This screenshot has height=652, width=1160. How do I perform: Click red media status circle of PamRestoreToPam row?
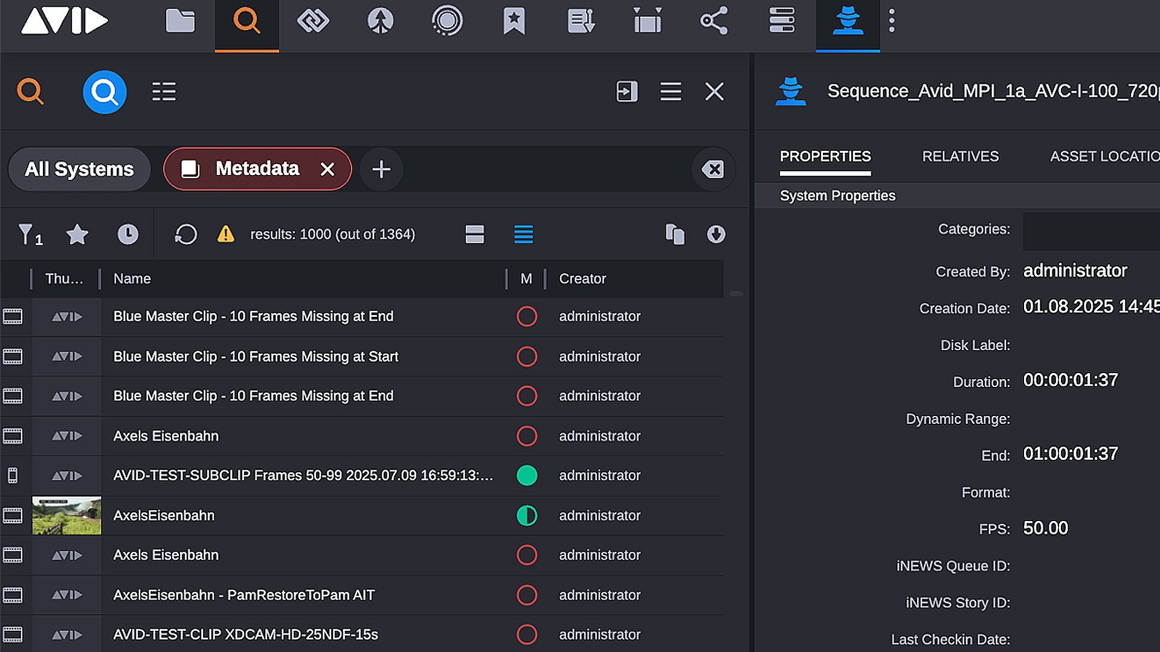pyautogui.click(x=527, y=595)
